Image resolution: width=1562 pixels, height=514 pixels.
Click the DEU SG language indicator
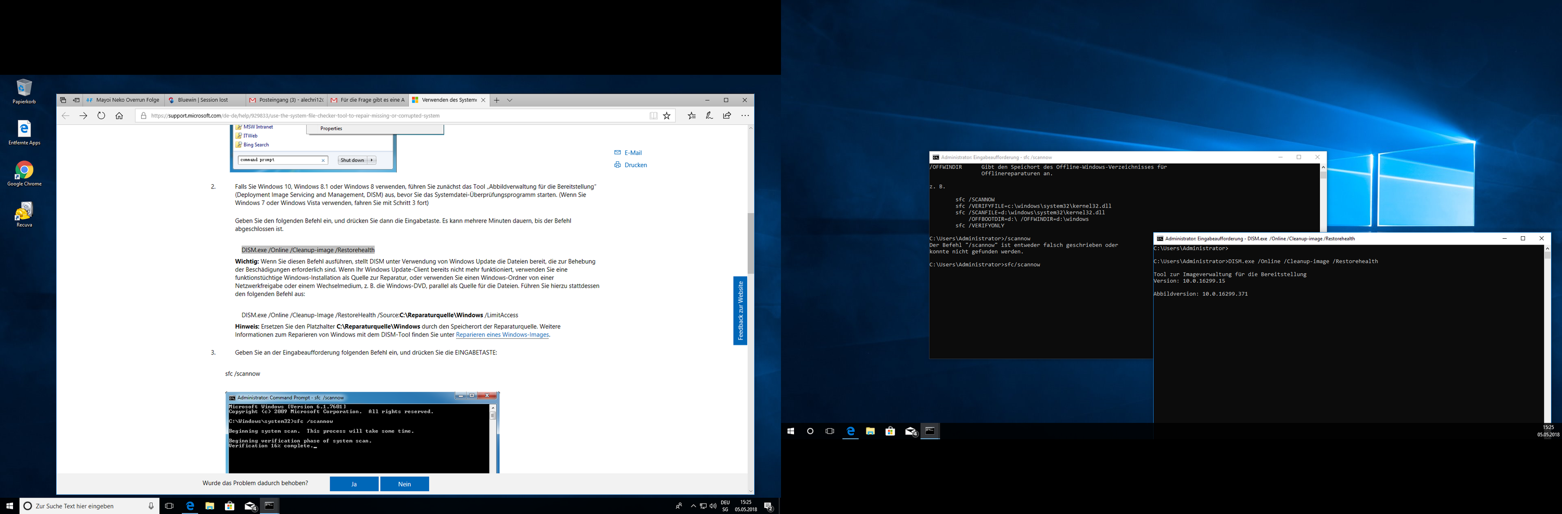point(725,506)
